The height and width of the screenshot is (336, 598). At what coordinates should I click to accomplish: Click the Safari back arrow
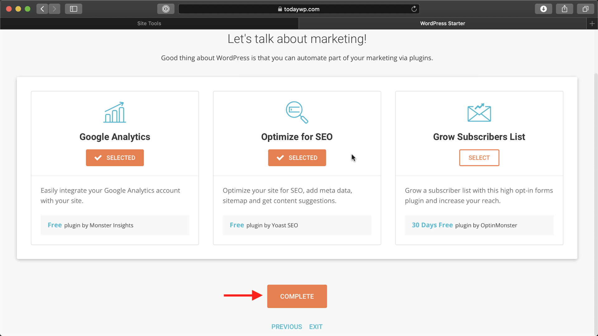click(x=42, y=9)
